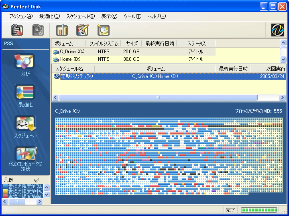Screen dimensions: 289x216
Task: Click the blue 書換え頻度が低い legend swatch
Action: click(6, 186)
